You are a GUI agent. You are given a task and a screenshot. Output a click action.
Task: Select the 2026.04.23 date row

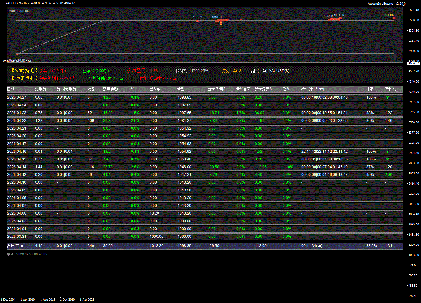(x=15, y=113)
